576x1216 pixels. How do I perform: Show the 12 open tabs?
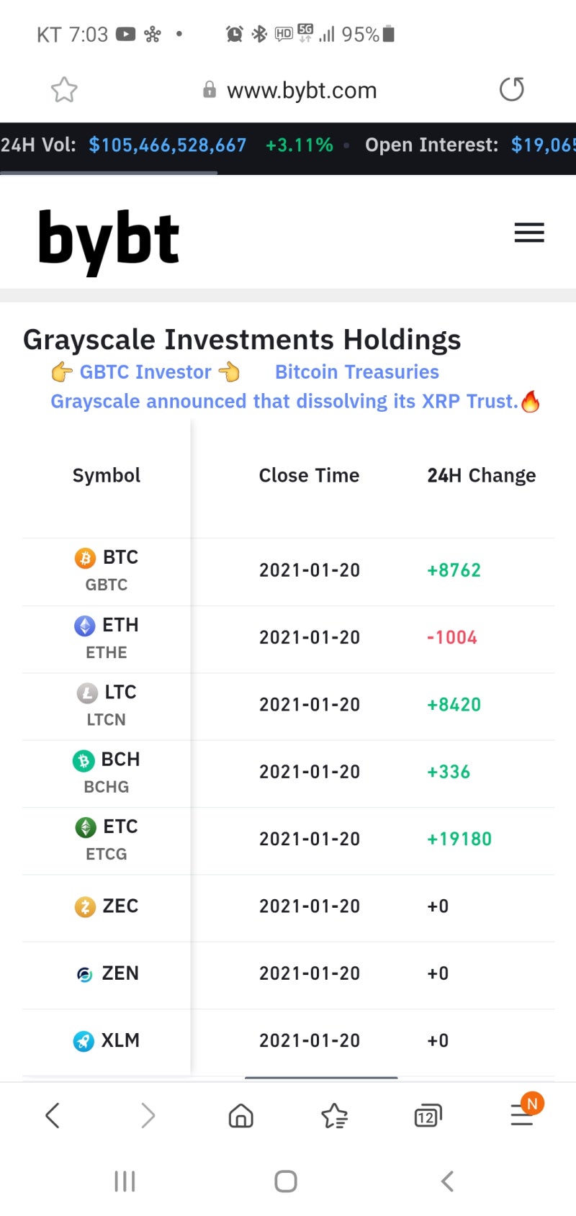pyautogui.click(x=428, y=1116)
